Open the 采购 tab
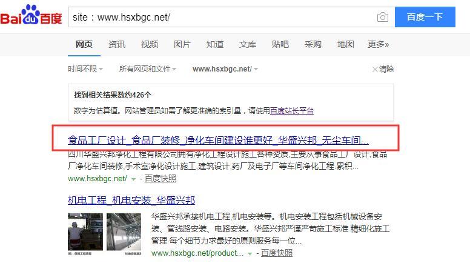This screenshot has width=470, height=263. (313, 44)
